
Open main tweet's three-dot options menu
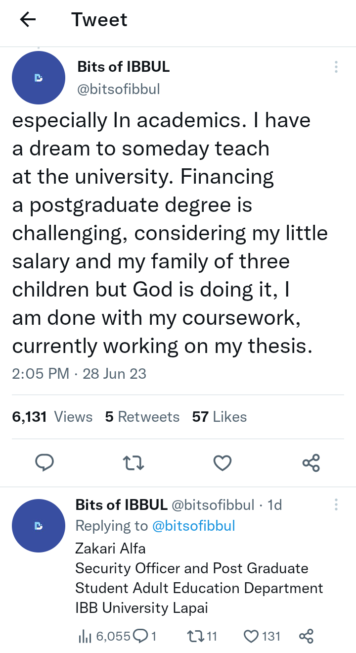click(336, 67)
